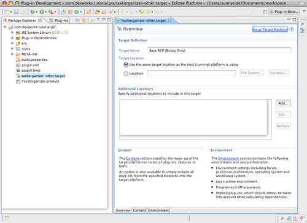
Task: Click the Save toolbar icon
Action: click(17, 12)
